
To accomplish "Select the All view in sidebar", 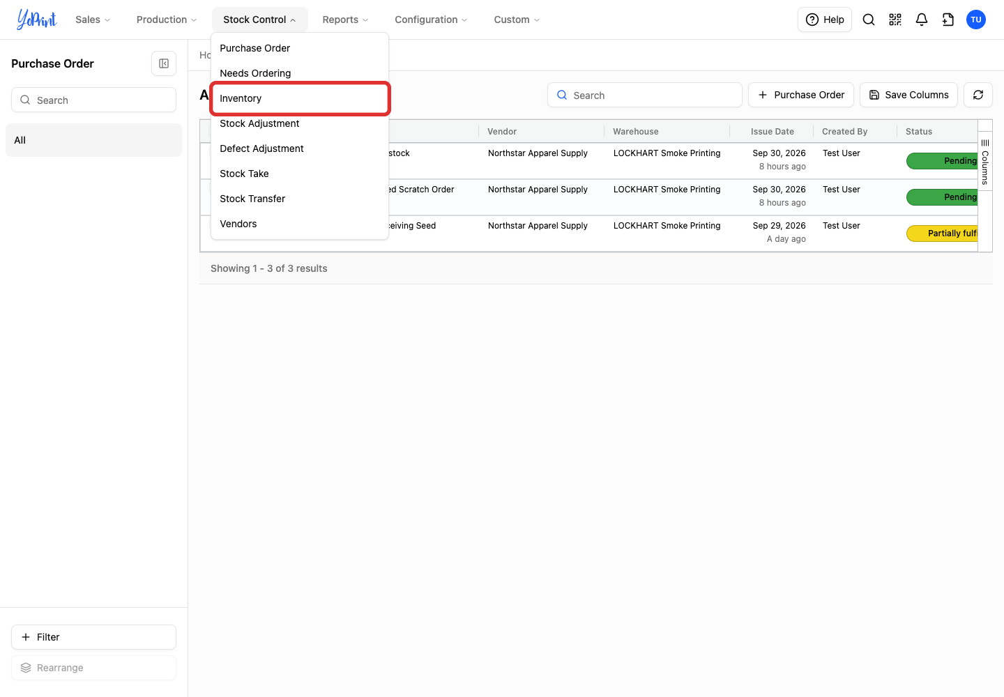I will tap(93, 140).
